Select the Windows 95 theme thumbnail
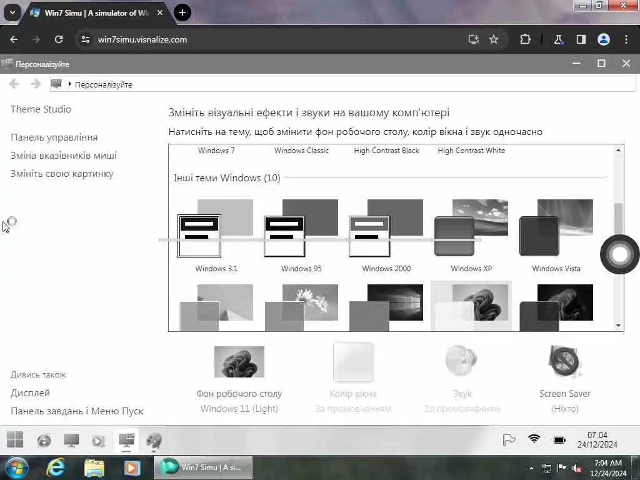 (301, 228)
